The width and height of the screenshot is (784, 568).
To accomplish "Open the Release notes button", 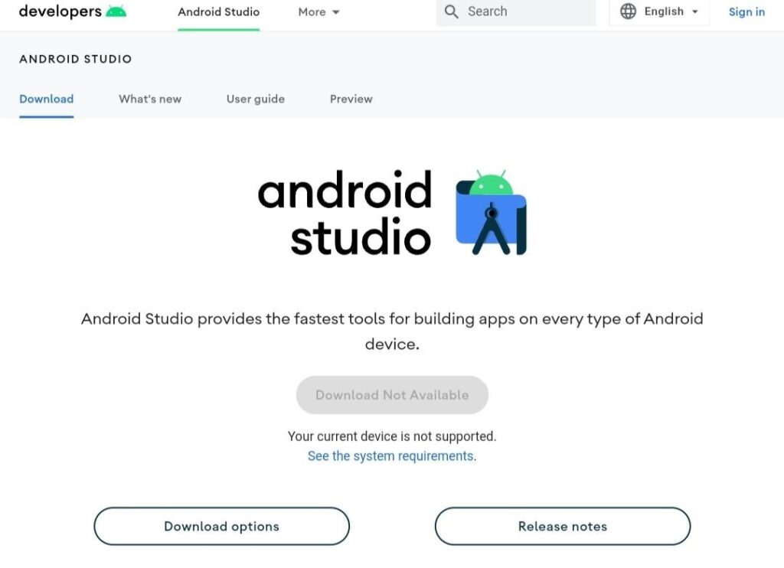I will 562,526.
